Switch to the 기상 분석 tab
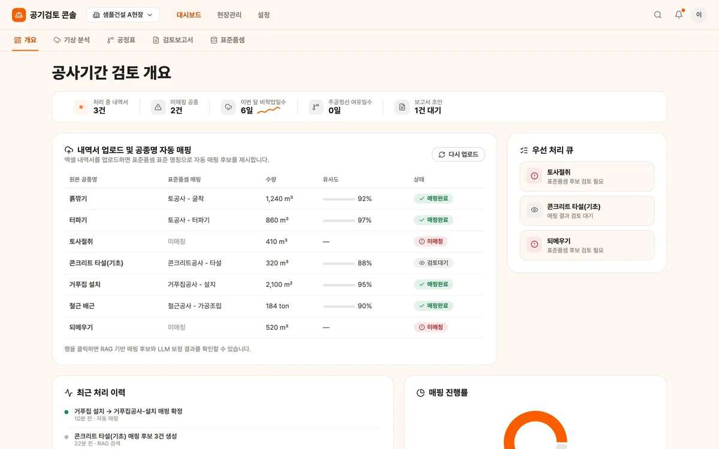This screenshot has height=449, width=719. coord(72,40)
